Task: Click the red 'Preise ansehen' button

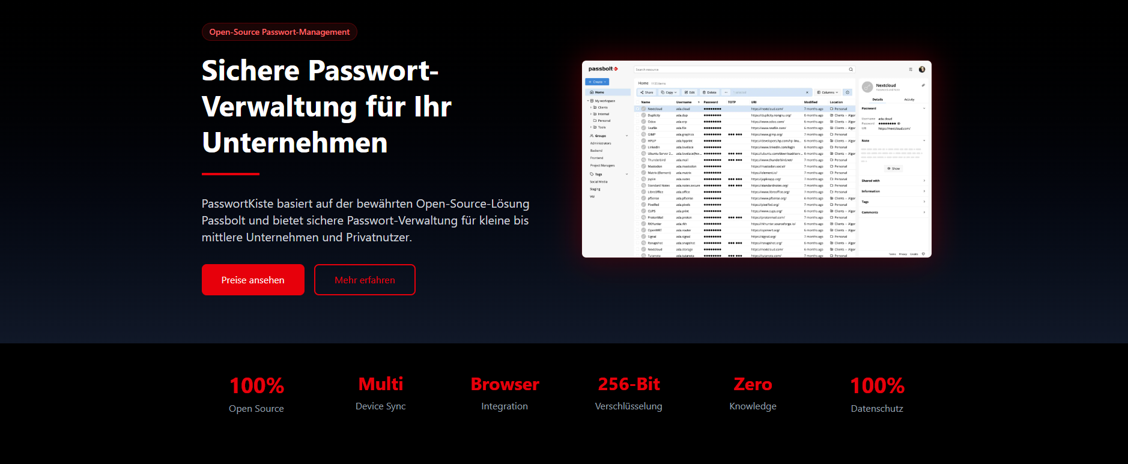Action: click(253, 280)
